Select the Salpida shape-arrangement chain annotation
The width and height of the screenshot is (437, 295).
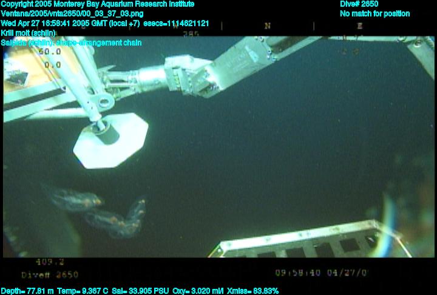pos(71,42)
